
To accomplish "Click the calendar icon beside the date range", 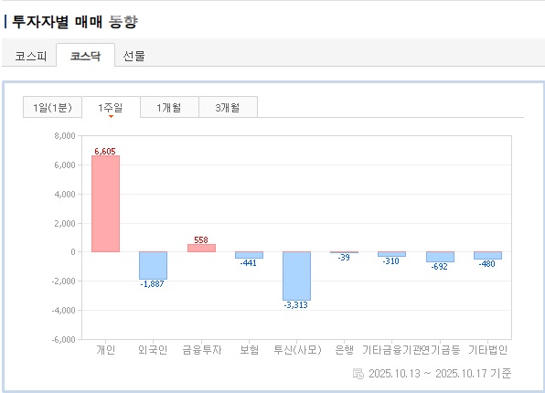I will pyautogui.click(x=358, y=374).
